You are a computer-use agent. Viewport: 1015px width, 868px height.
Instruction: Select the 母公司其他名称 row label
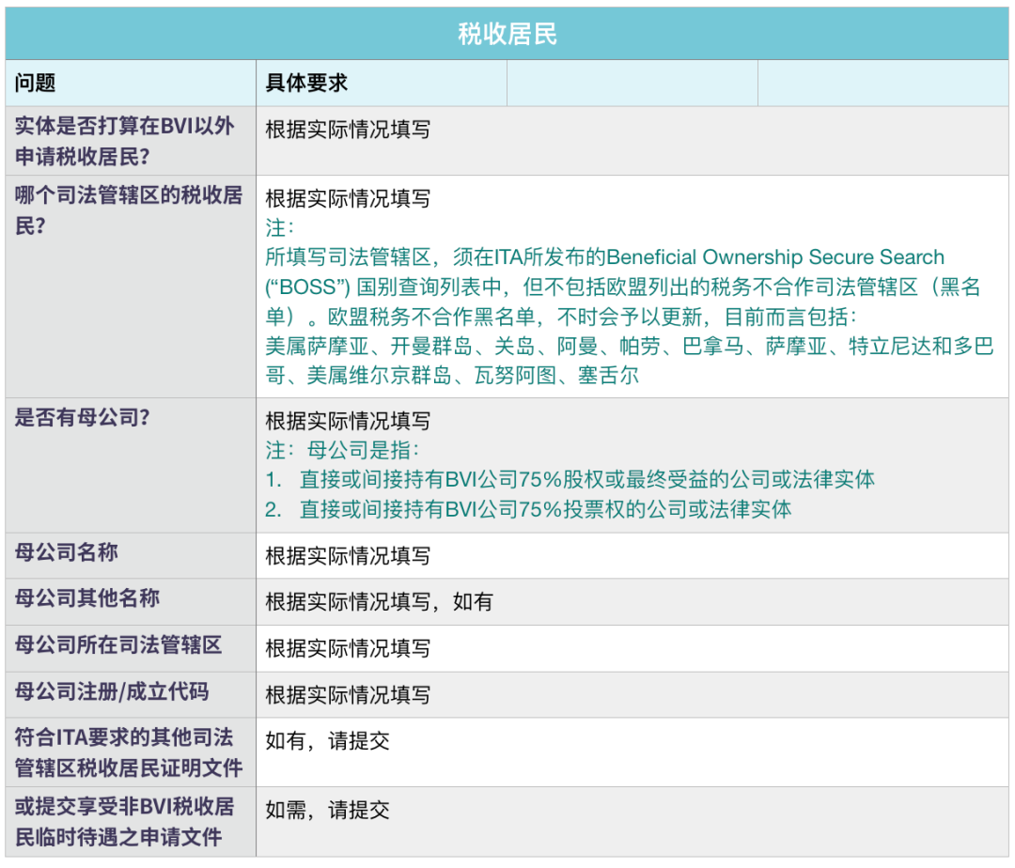pos(87,598)
